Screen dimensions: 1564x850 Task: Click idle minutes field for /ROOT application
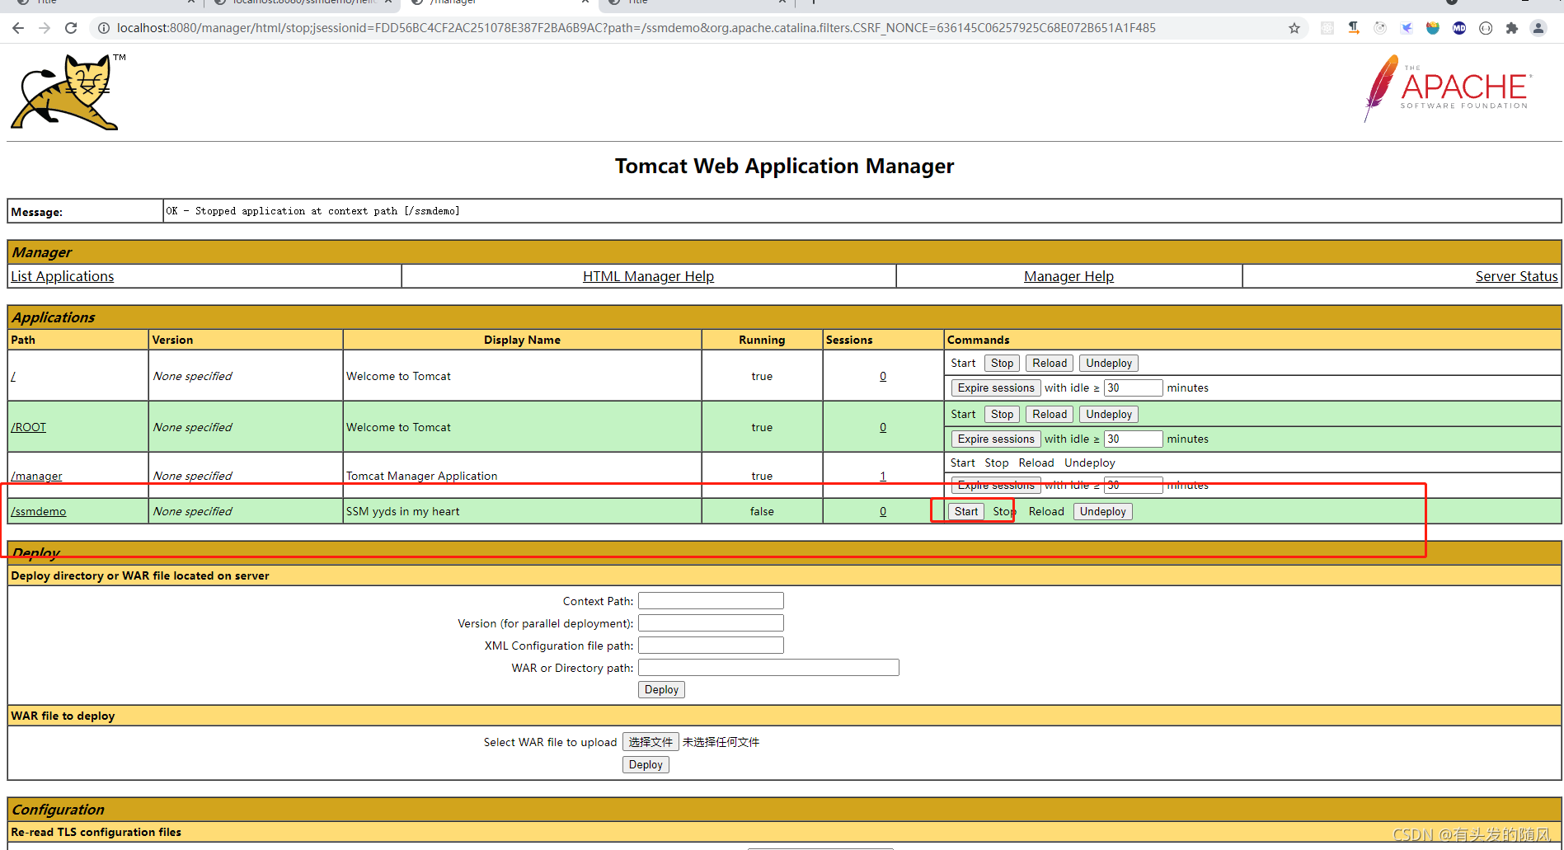click(x=1133, y=439)
